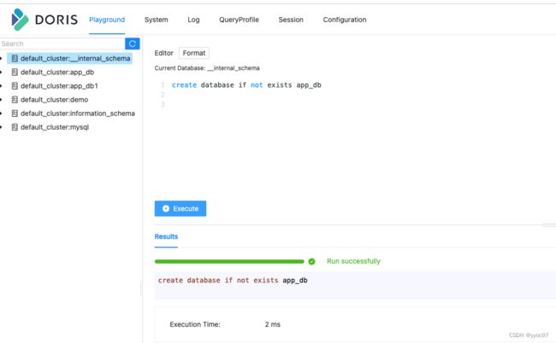Select default_cluster:app_db1 database
Screen dimensions: 556x343
[59, 86]
